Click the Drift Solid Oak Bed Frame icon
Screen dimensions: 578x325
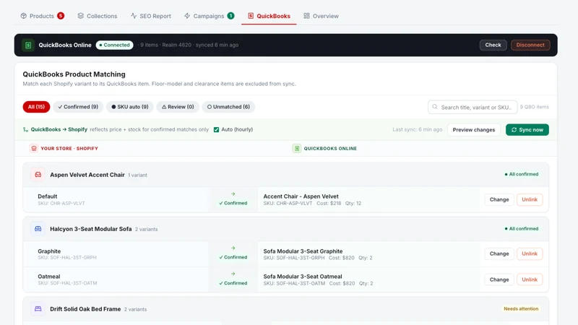(38, 309)
